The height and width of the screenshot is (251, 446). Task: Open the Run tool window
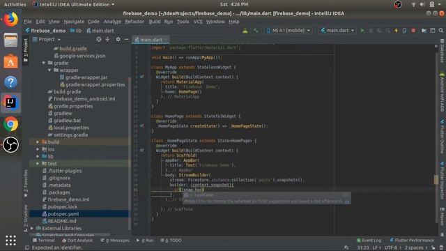click(x=145, y=241)
